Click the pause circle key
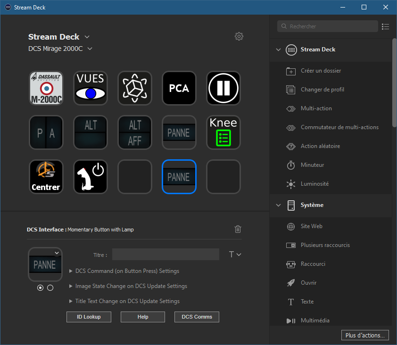The image size is (397, 345). click(x=223, y=88)
